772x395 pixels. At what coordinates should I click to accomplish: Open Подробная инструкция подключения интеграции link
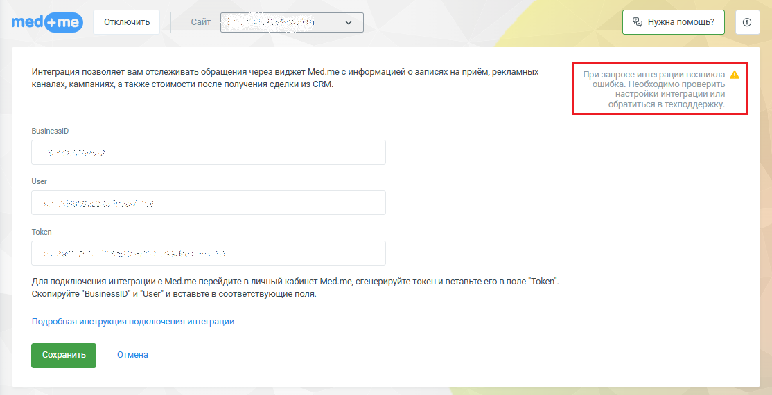(x=133, y=322)
